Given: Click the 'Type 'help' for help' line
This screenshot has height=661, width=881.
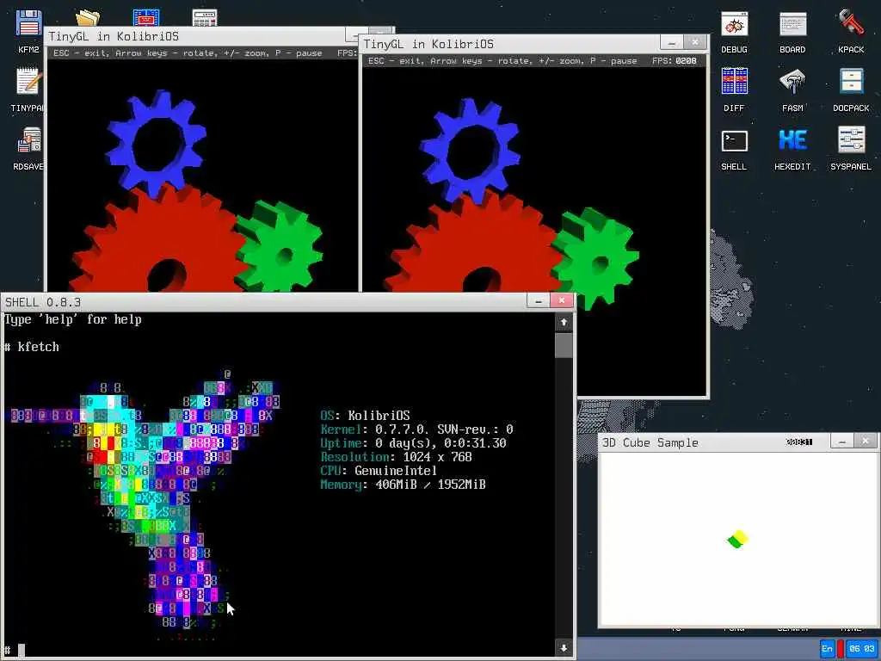Looking at the screenshot, I should tap(73, 320).
